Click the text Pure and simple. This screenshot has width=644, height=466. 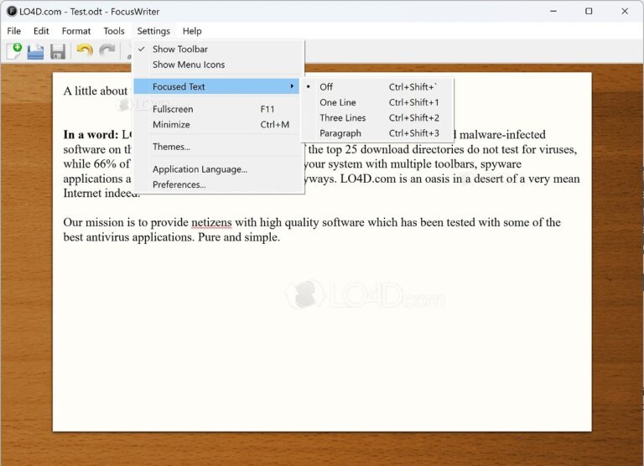coord(239,237)
